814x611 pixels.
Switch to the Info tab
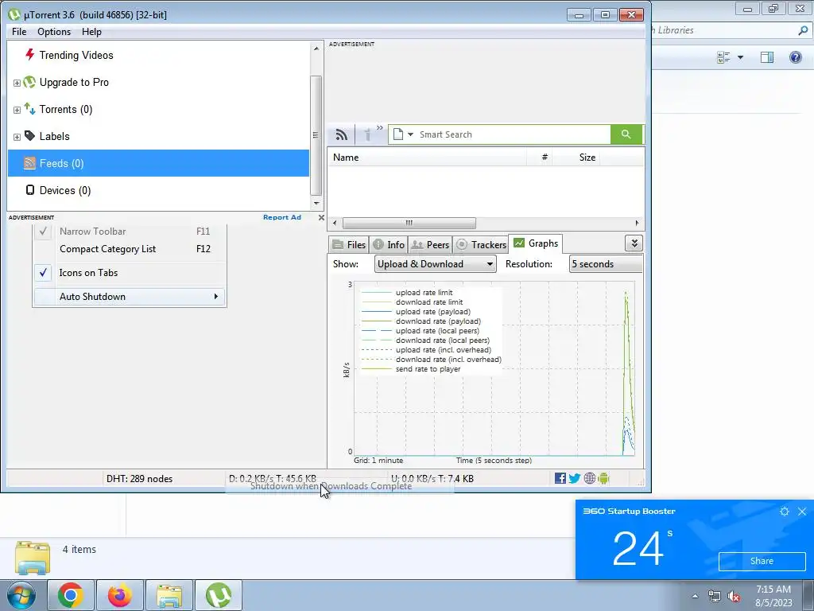pos(389,245)
